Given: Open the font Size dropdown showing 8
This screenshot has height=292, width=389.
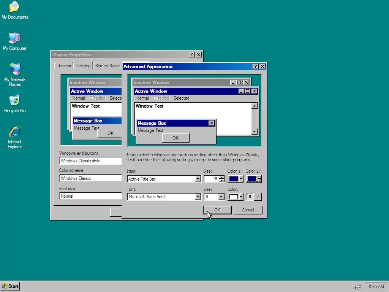Looking at the screenshot, I should [x=221, y=197].
